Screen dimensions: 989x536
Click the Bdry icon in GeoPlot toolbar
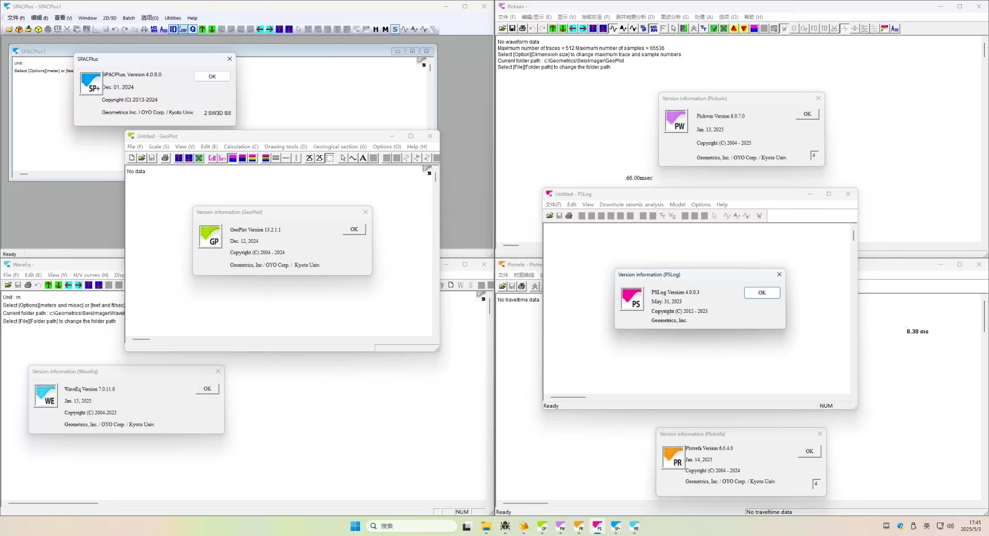tap(222, 158)
